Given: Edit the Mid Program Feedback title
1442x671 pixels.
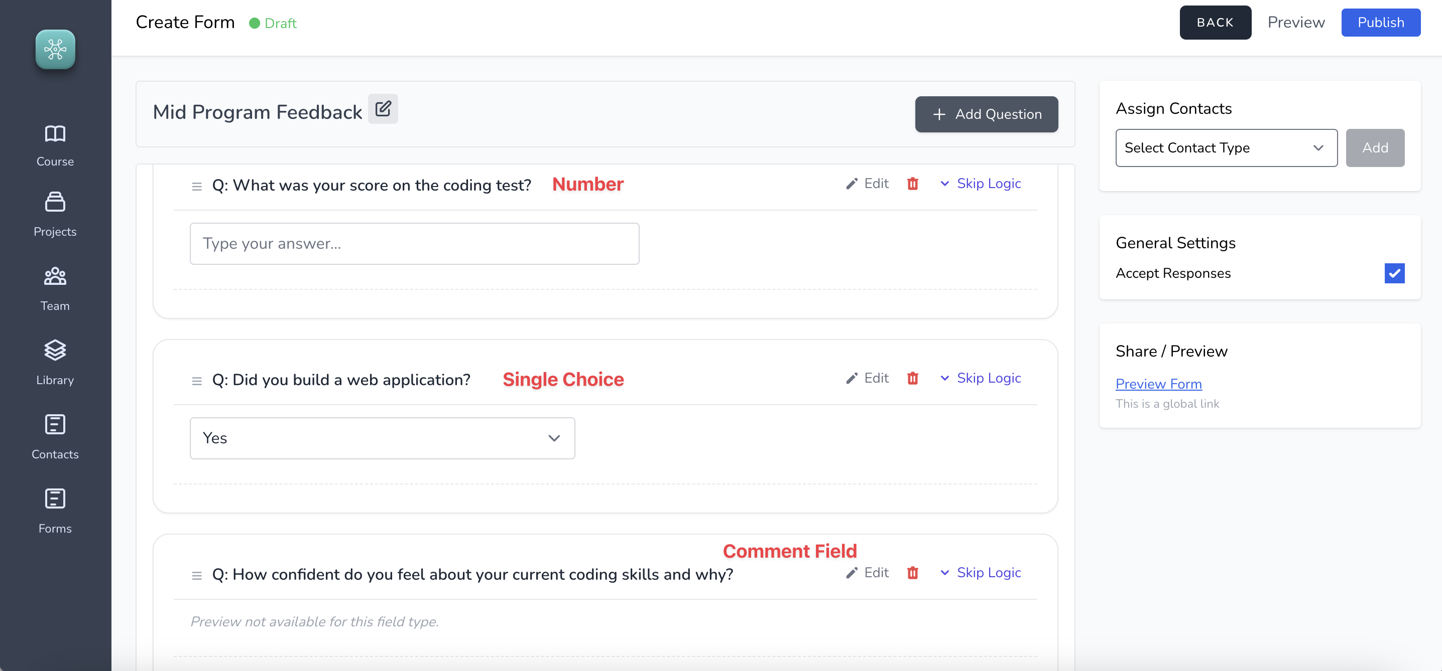Looking at the screenshot, I should pyautogui.click(x=383, y=108).
